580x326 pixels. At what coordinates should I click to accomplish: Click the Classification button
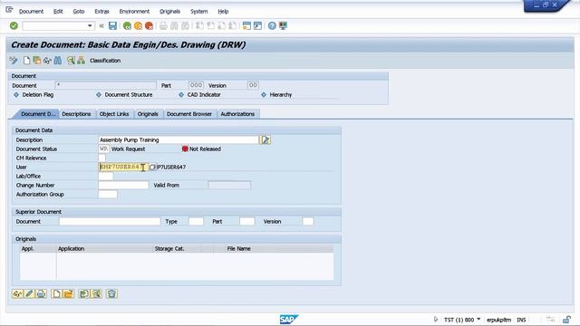click(x=105, y=61)
